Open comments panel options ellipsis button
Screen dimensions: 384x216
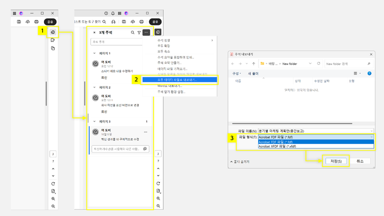pos(146,32)
